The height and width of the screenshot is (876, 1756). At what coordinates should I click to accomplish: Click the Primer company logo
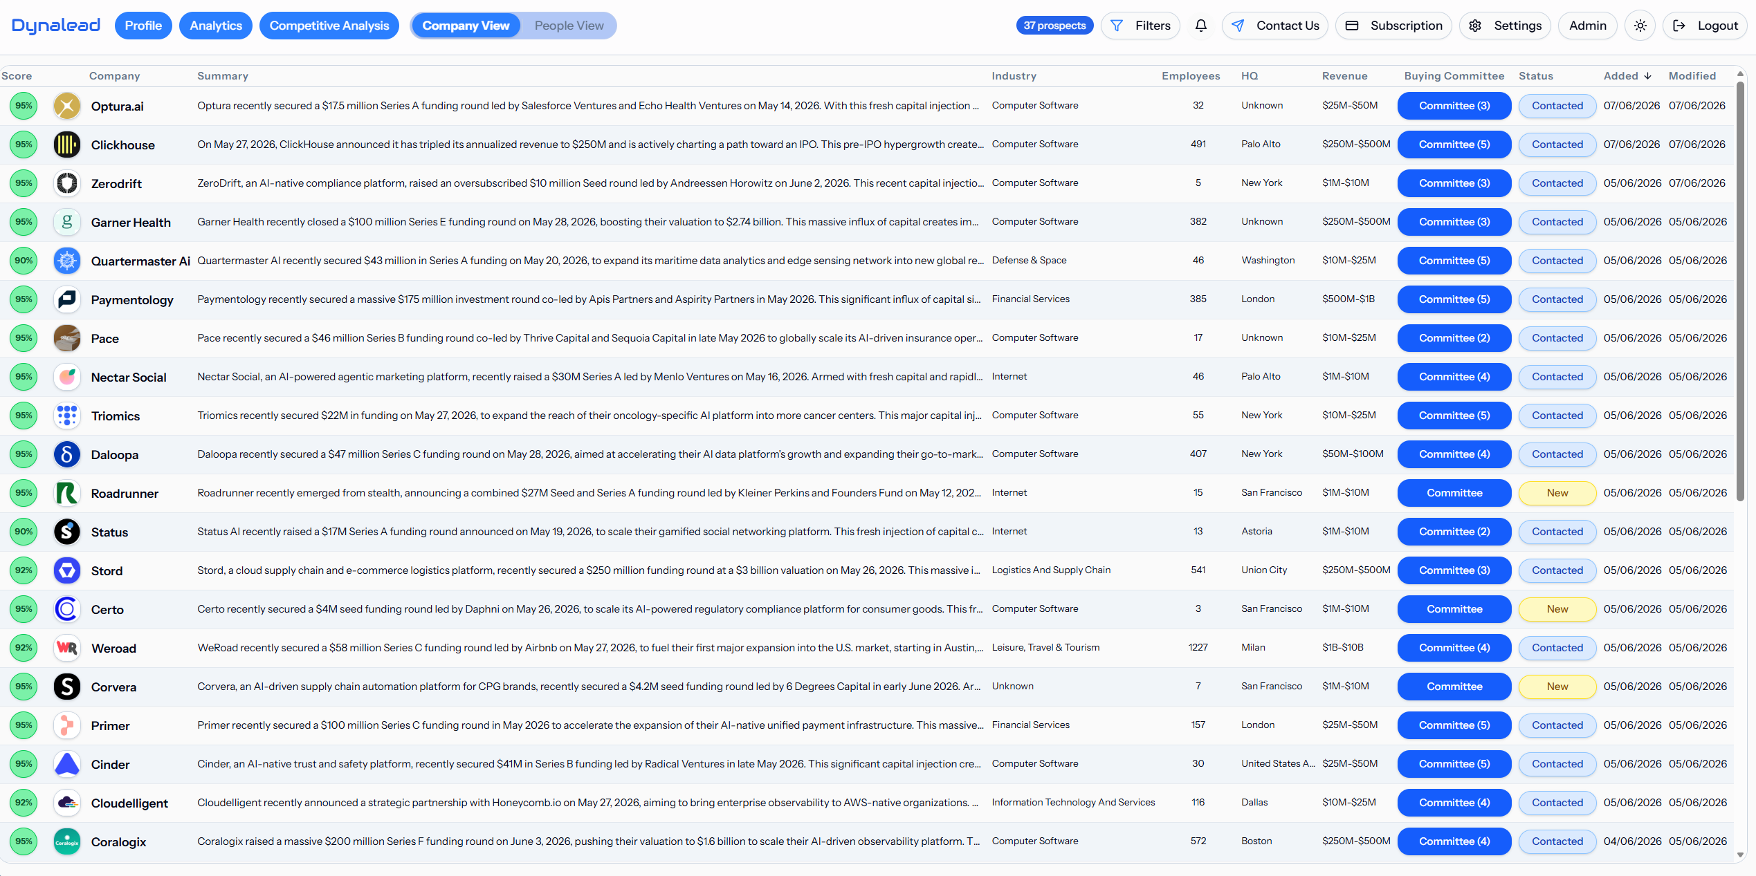67,725
